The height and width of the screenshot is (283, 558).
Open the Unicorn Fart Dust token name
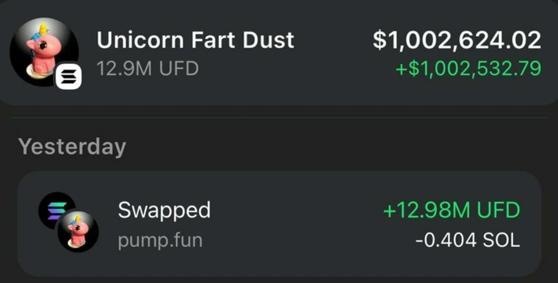pyautogui.click(x=195, y=40)
